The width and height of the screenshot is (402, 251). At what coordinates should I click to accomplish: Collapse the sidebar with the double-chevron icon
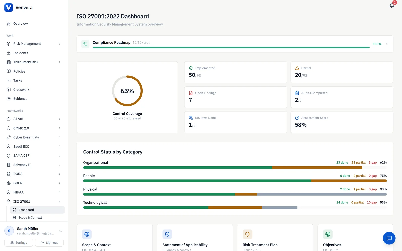60,231
